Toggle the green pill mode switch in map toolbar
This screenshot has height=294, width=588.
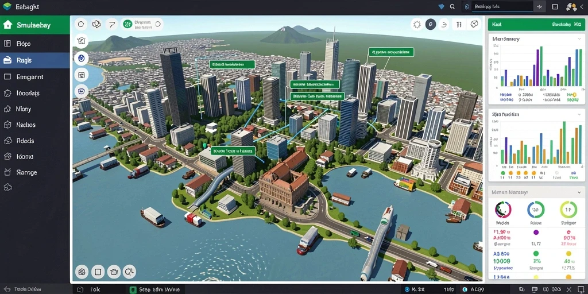pyautogui.click(x=142, y=25)
